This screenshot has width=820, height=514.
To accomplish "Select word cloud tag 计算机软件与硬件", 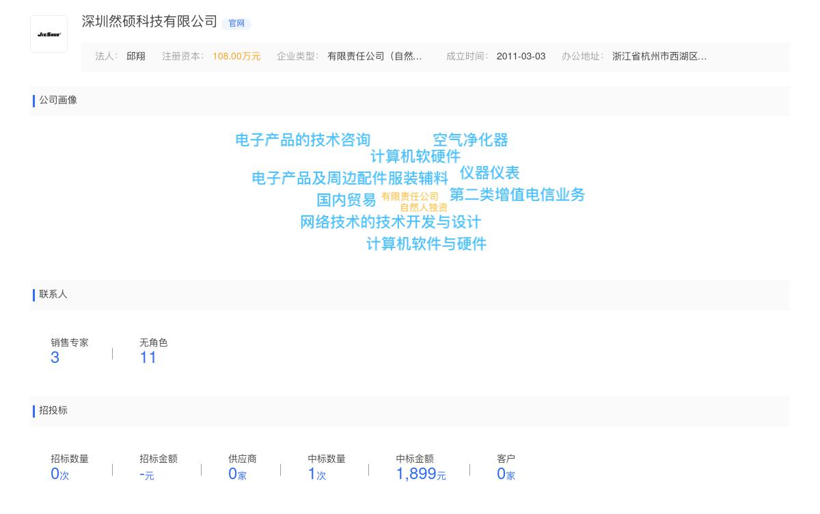I will tap(426, 244).
